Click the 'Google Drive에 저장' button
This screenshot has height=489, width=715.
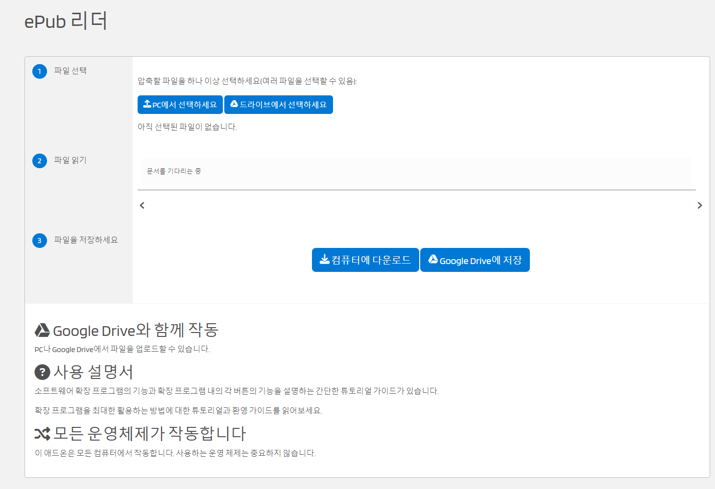(x=475, y=260)
